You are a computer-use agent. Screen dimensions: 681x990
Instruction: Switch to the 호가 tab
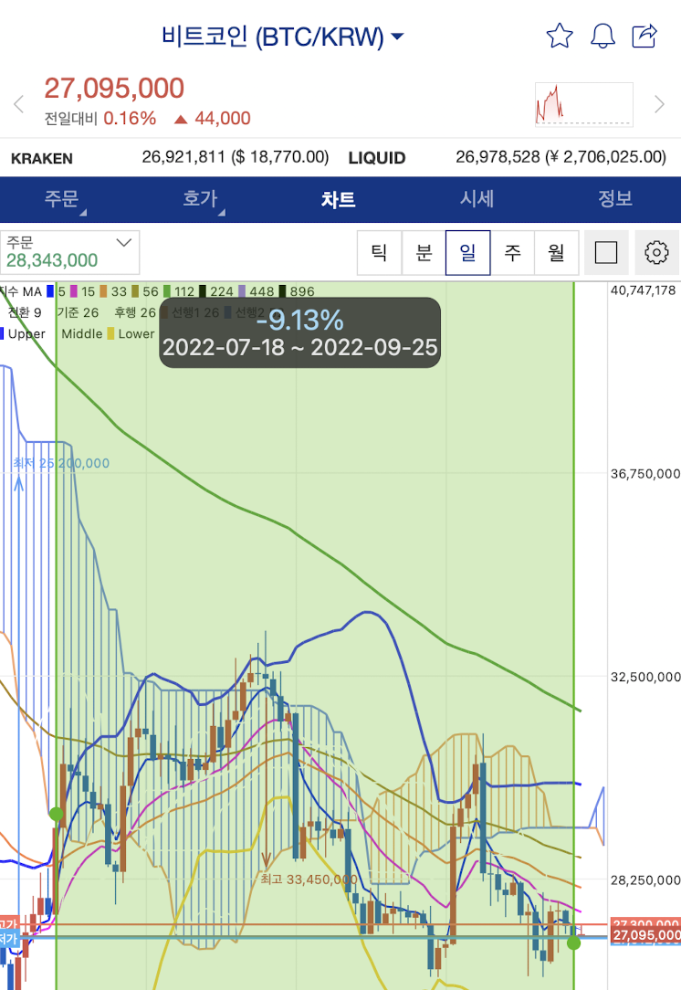coord(200,199)
